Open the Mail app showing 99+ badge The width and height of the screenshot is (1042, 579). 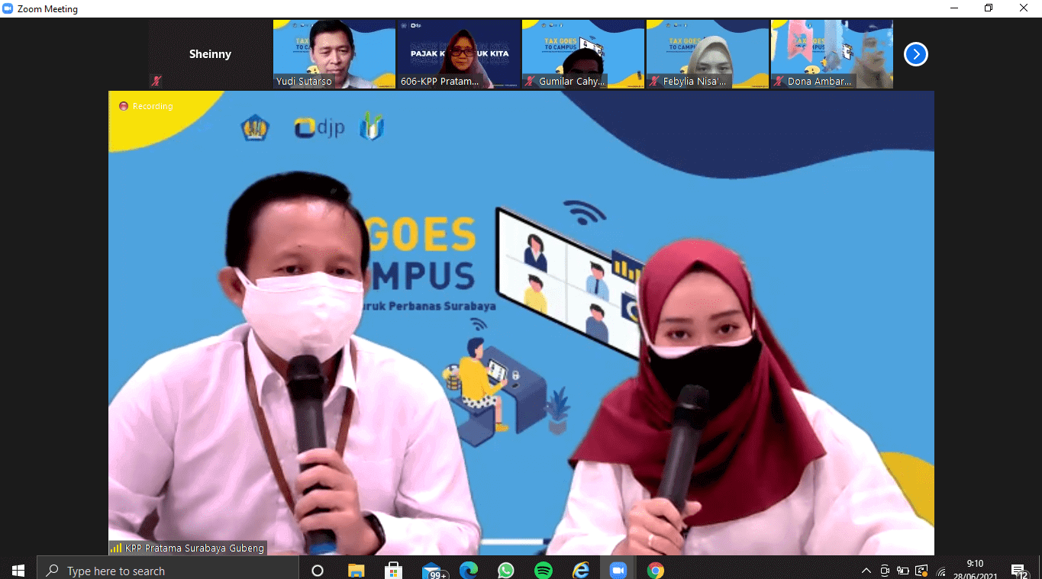432,570
